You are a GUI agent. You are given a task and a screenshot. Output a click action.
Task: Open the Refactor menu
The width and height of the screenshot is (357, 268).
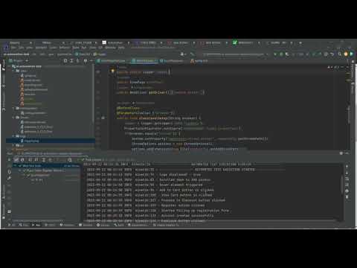pos(64,48)
